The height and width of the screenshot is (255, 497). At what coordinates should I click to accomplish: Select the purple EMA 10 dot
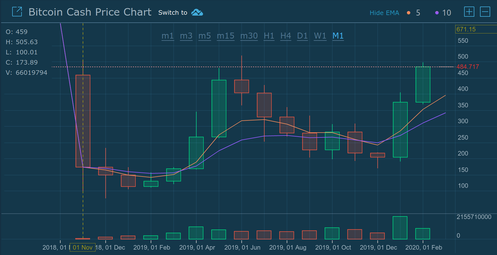click(437, 13)
